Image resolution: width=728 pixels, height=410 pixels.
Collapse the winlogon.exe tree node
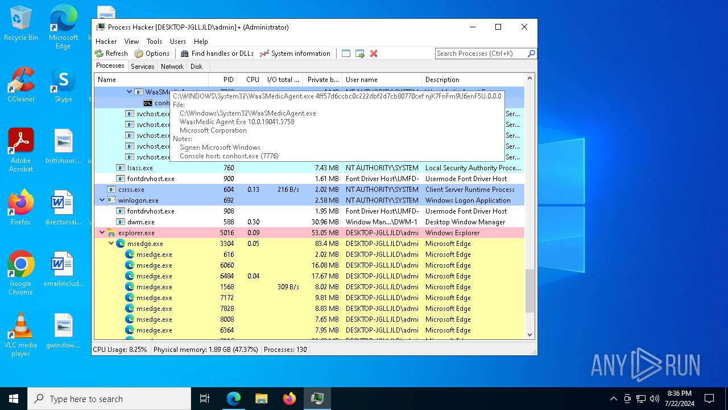(x=102, y=200)
